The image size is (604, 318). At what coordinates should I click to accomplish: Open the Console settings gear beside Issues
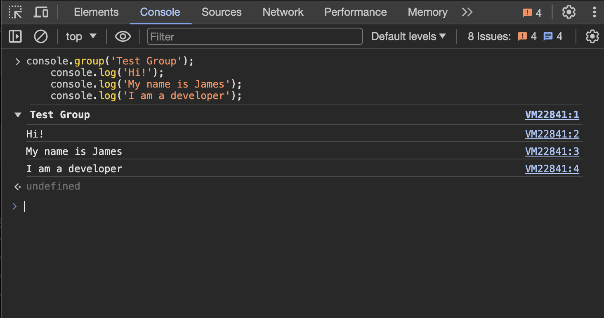tap(592, 36)
